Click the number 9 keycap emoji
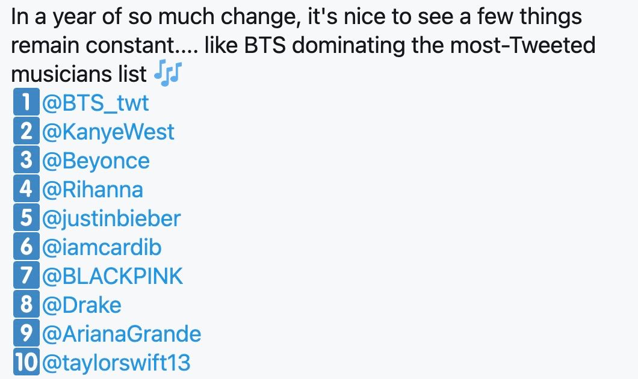 click(x=26, y=333)
